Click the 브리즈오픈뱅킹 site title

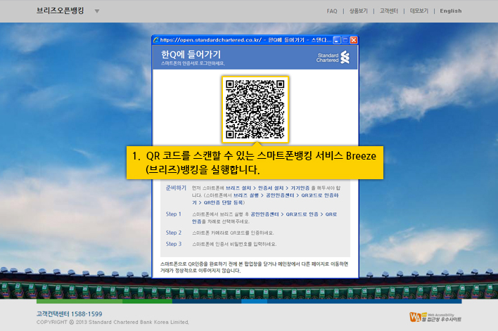click(60, 11)
